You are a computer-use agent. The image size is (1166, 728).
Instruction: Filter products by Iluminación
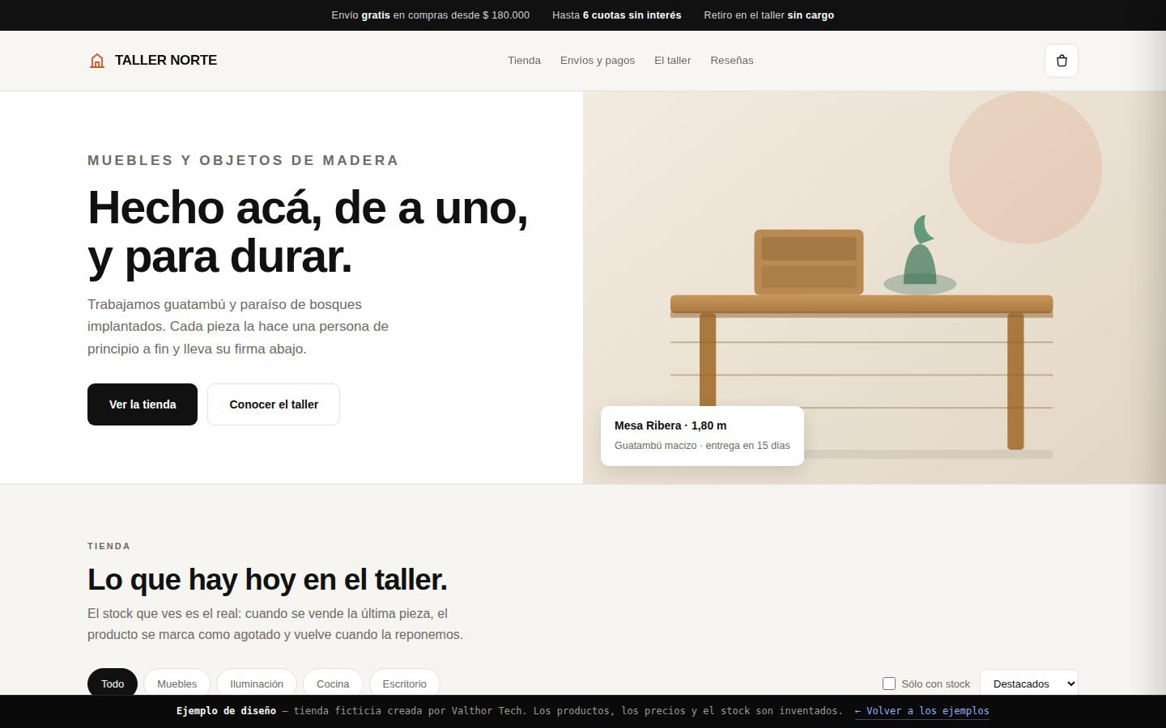(257, 684)
